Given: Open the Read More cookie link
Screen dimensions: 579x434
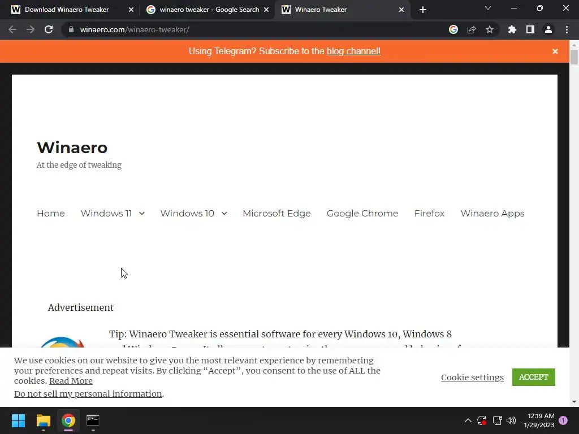Looking at the screenshot, I should click(x=71, y=380).
